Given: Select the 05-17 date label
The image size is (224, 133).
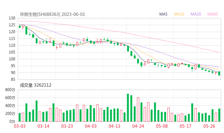Looking at the screenshot, I should tap(186, 126).
